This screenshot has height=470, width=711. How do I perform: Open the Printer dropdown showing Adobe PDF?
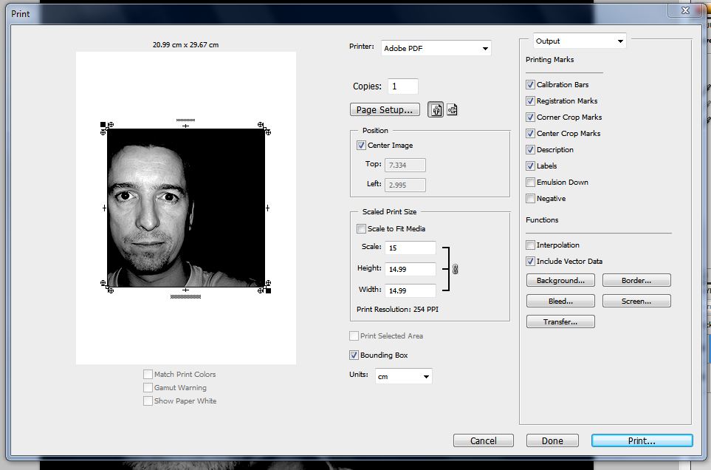(x=436, y=49)
